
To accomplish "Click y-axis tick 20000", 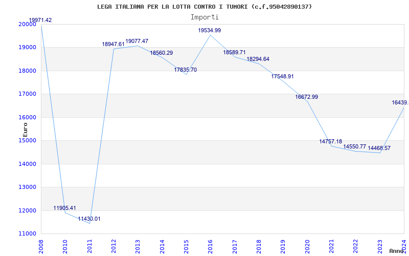I will click(27, 24).
